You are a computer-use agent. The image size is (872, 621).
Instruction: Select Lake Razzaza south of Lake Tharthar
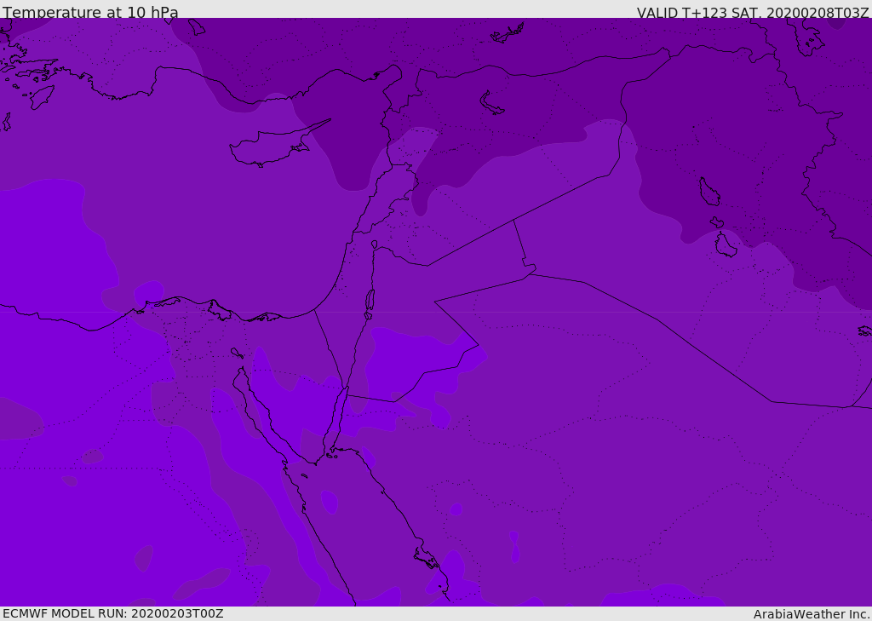pyautogui.click(x=726, y=245)
